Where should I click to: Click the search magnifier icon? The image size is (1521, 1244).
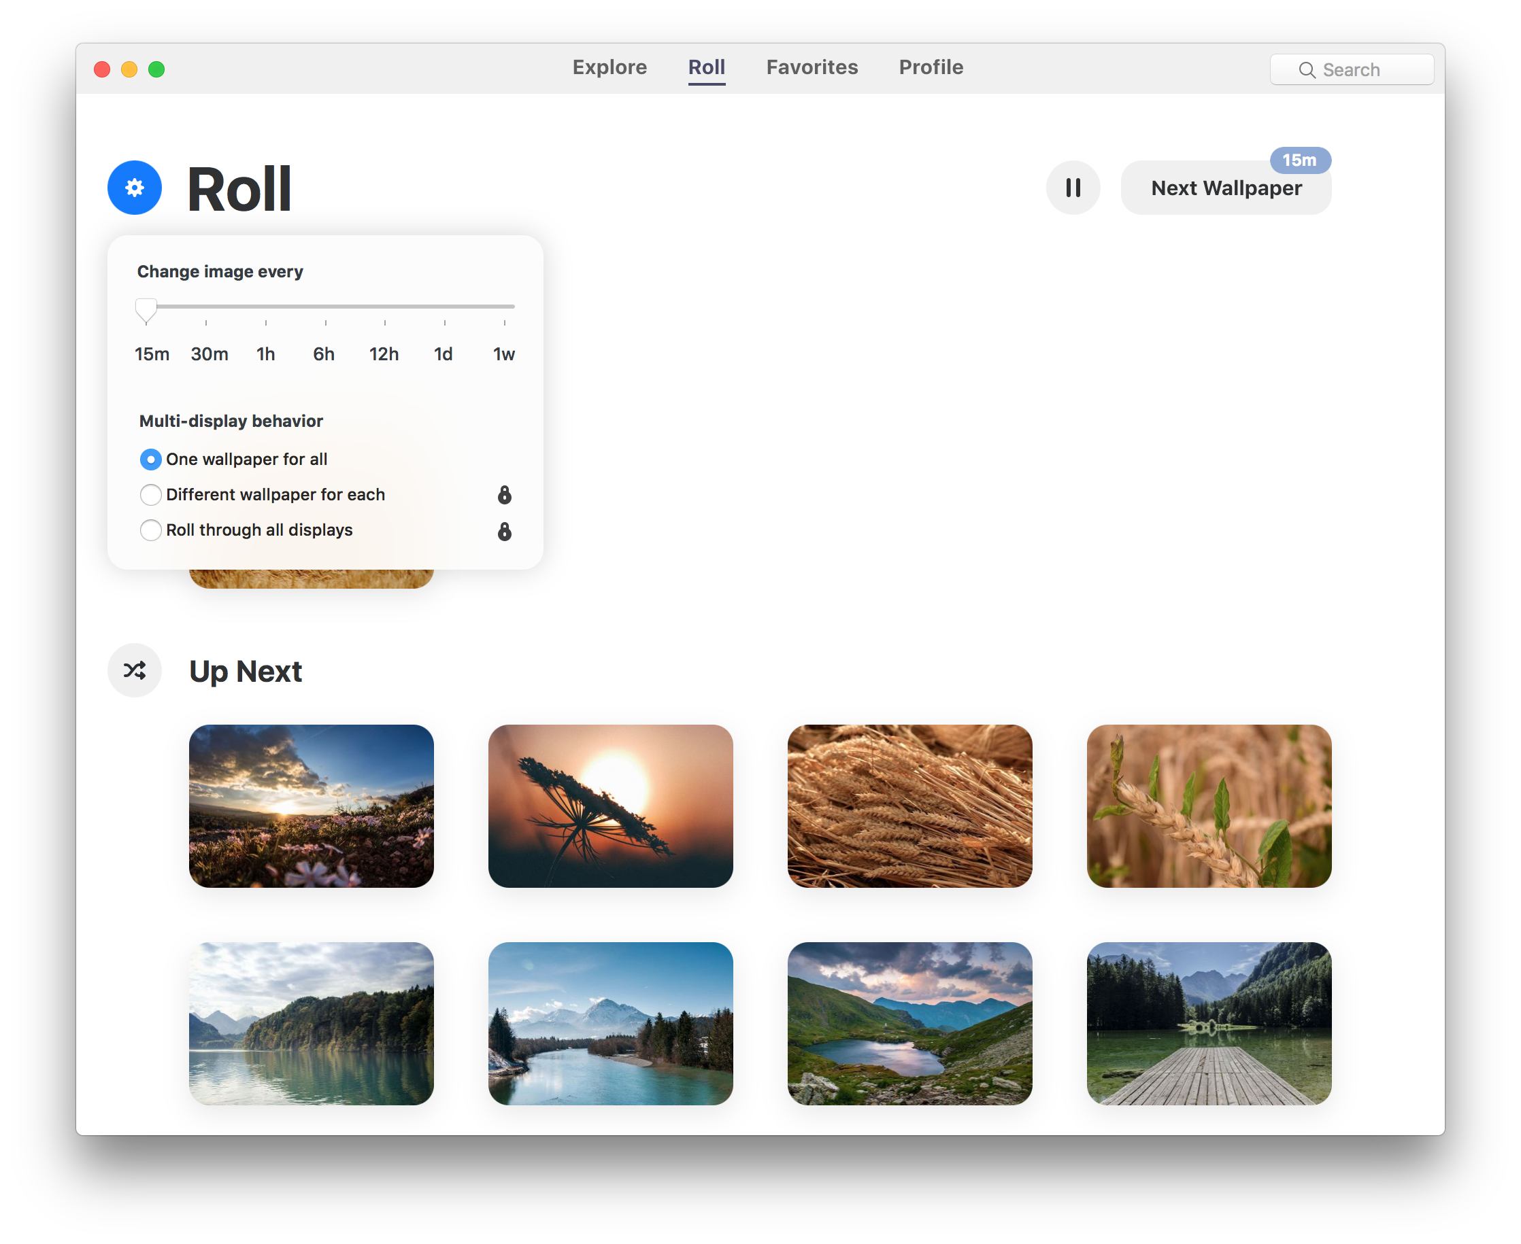pyautogui.click(x=1307, y=70)
